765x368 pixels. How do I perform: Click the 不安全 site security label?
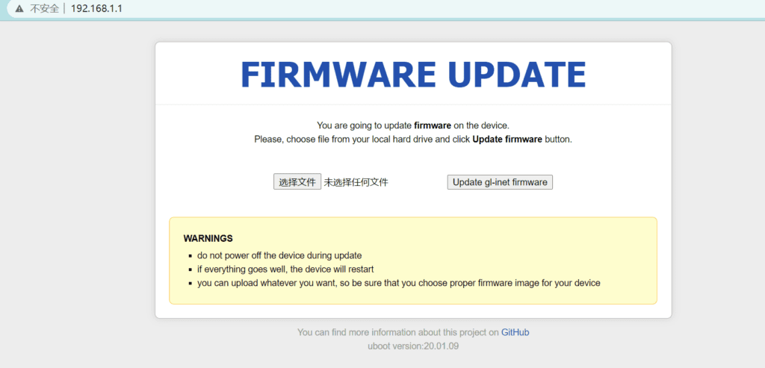coord(44,9)
